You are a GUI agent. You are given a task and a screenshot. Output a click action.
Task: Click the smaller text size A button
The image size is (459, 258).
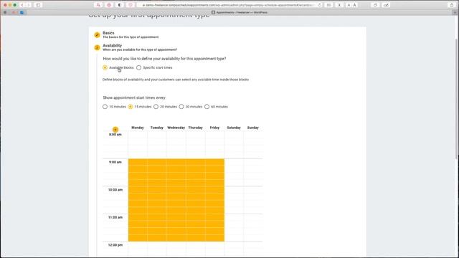(349, 5)
